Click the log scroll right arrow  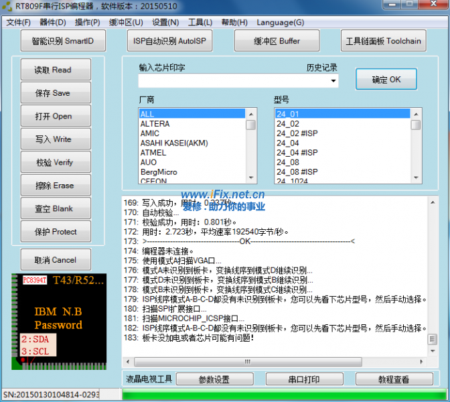pos(421,362)
